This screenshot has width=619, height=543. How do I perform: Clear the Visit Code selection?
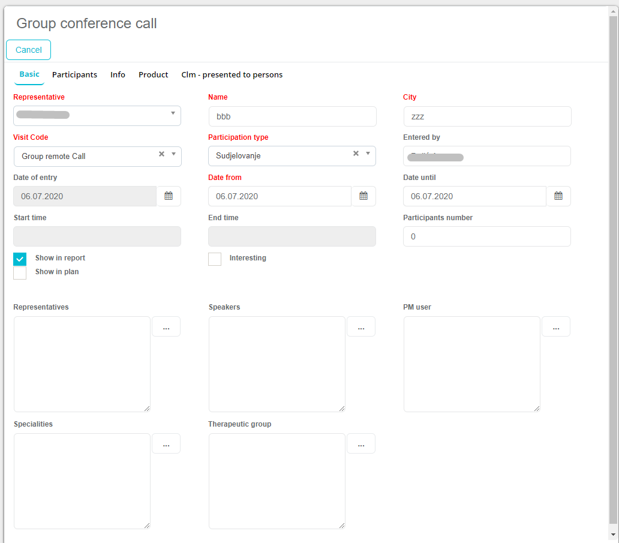tap(161, 154)
